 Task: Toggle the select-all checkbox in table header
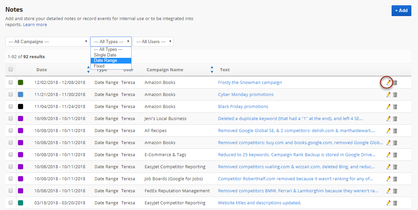tap(11, 70)
